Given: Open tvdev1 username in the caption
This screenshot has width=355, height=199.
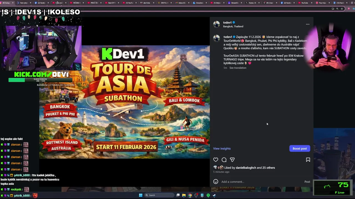Looking at the screenshot, I should point(228,37).
